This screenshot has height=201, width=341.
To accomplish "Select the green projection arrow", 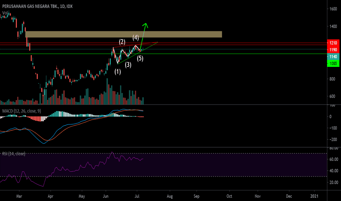I will [144, 36].
